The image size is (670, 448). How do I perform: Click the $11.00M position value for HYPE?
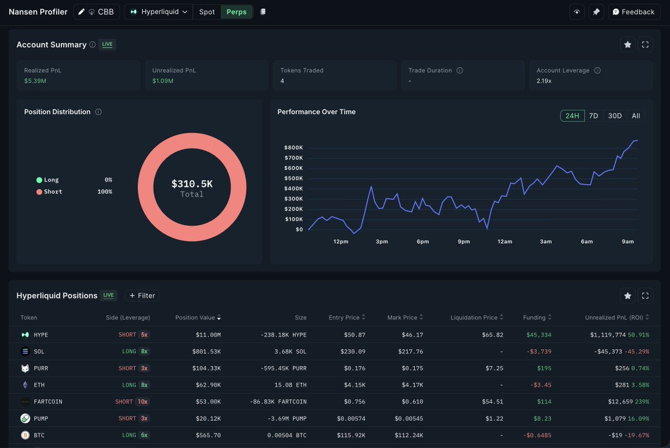tap(208, 335)
